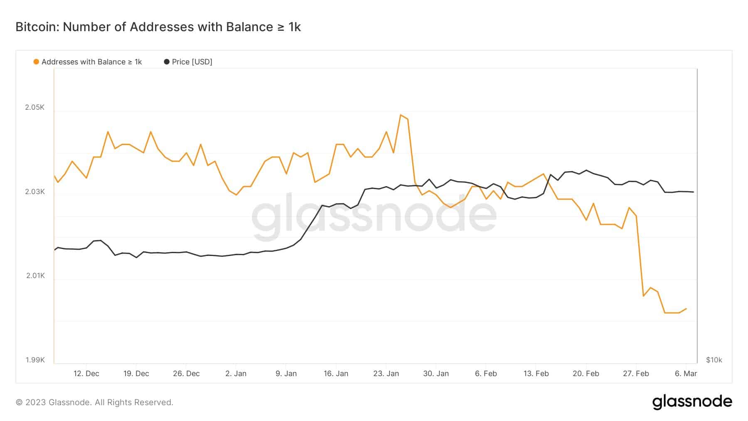Click the 6. Mar date label
The width and height of the screenshot is (748, 421).
(x=686, y=374)
